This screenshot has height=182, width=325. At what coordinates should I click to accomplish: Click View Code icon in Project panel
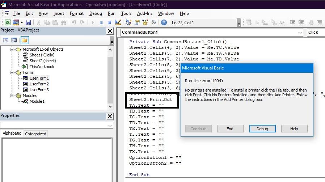click(6, 40)
